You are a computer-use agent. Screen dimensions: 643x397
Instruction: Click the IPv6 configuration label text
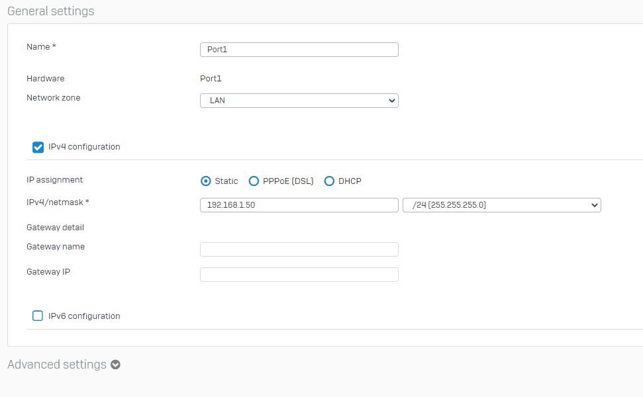click(x=84, y=316)
